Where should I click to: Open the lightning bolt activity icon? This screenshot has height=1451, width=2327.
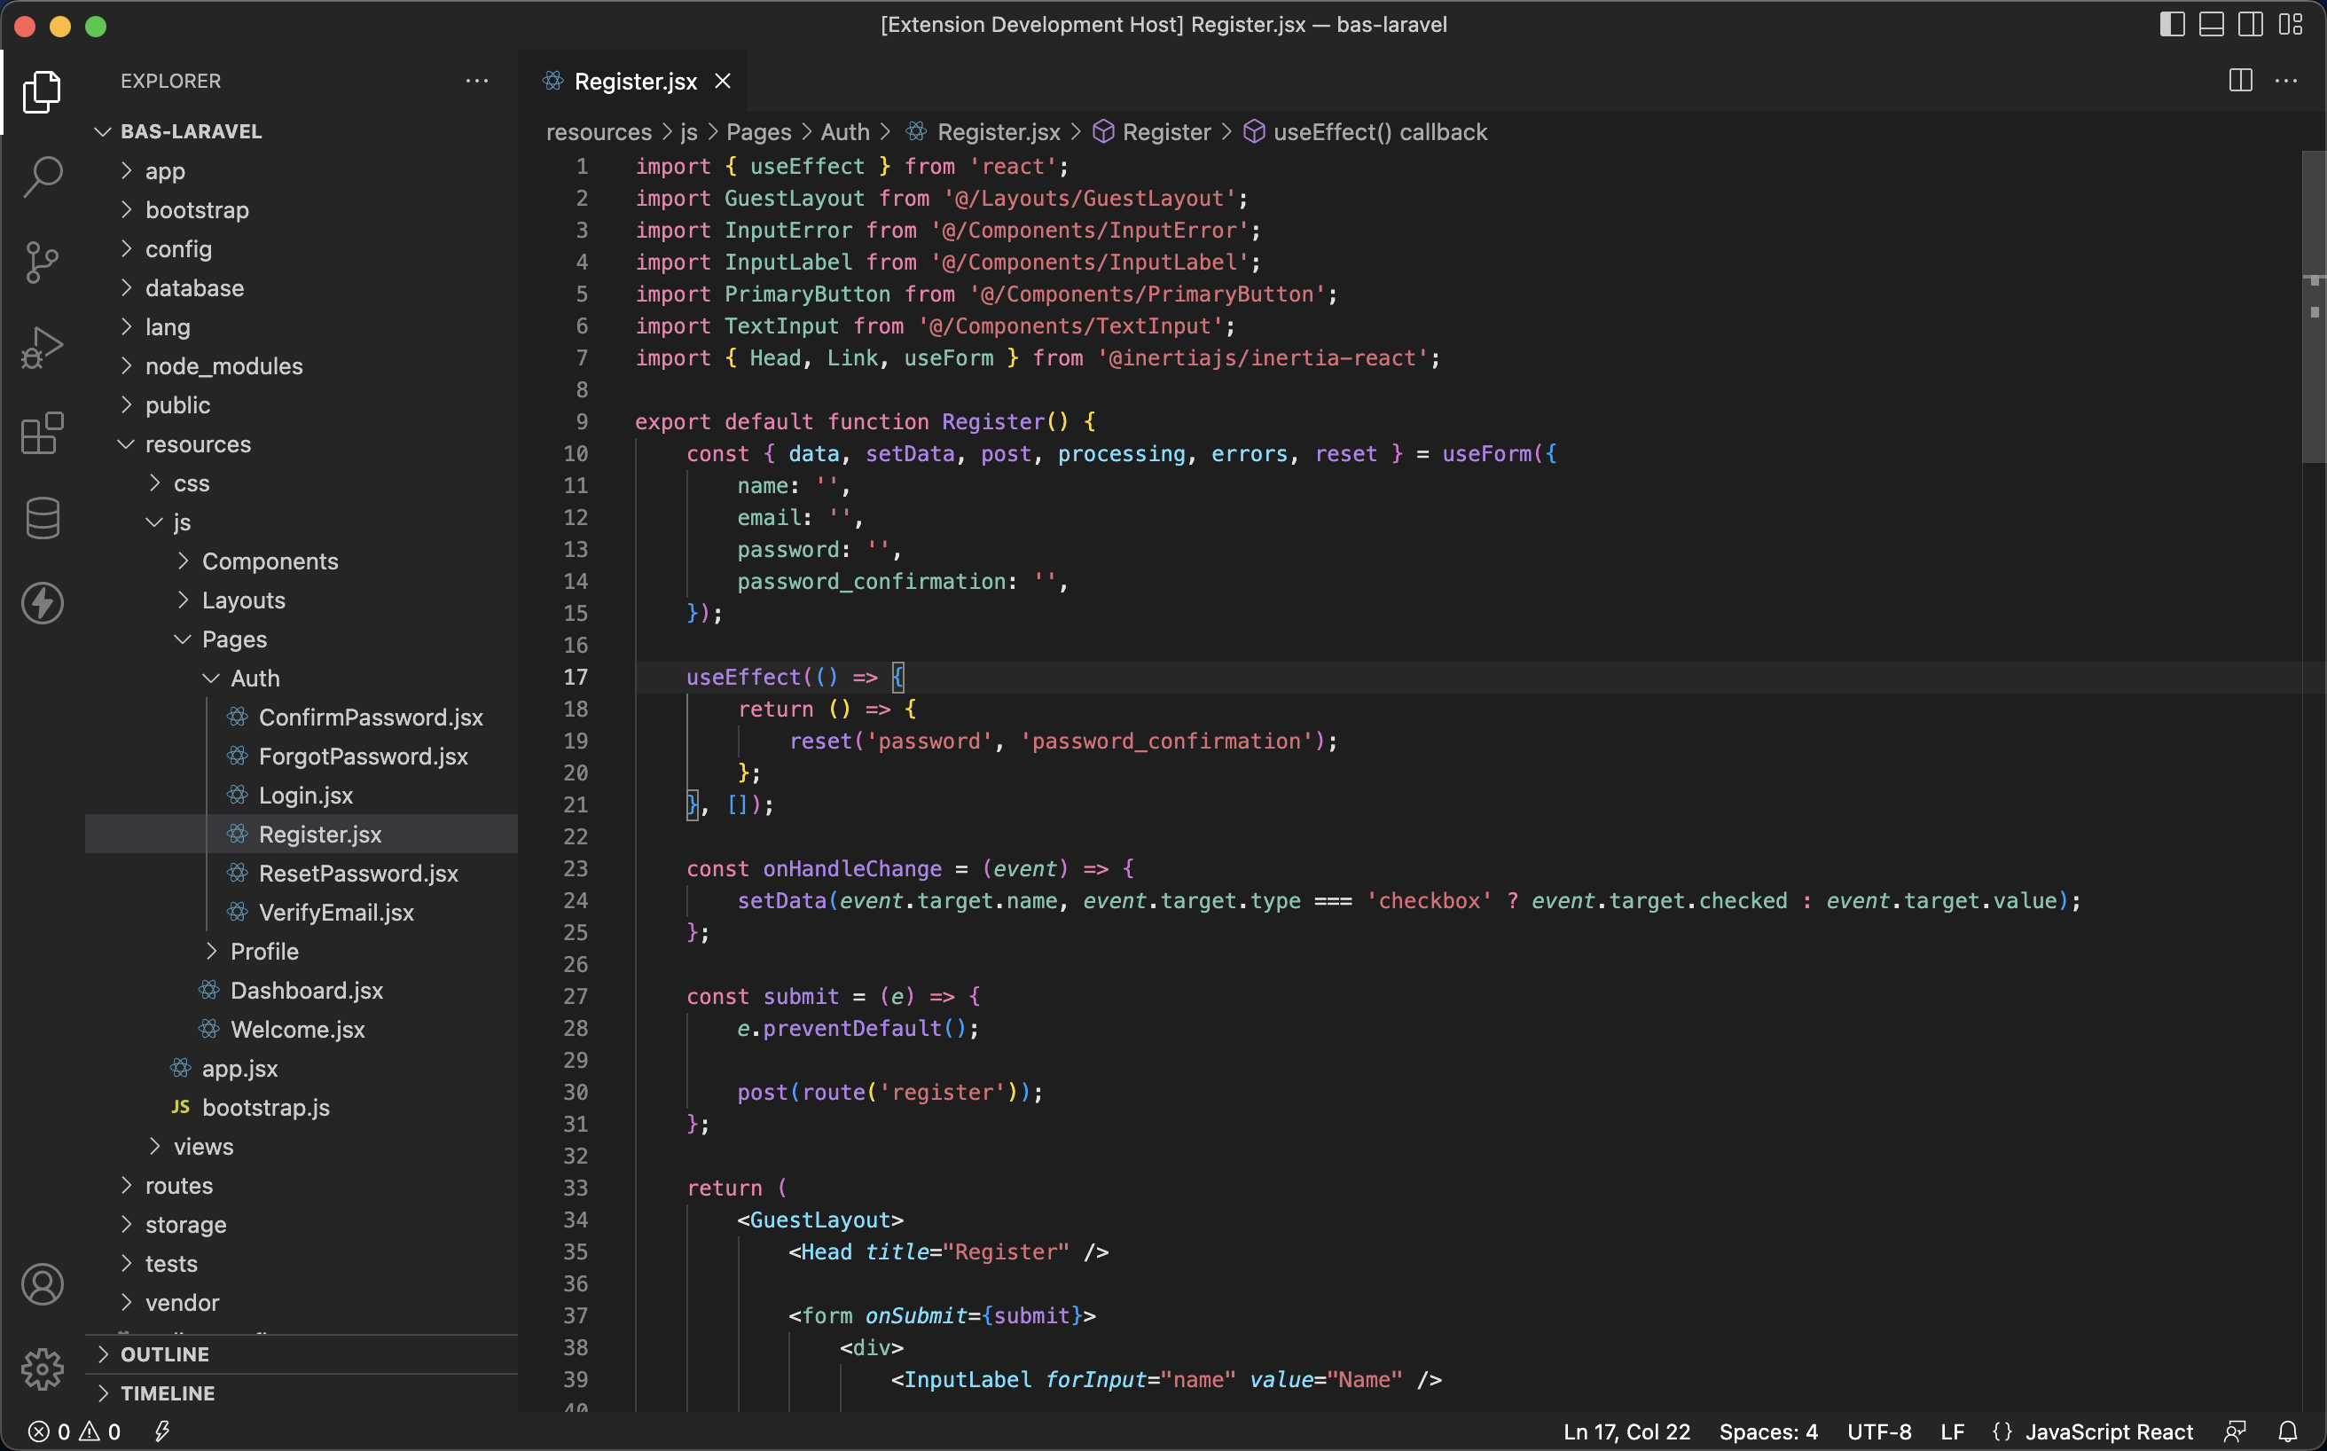click(43, 603)
